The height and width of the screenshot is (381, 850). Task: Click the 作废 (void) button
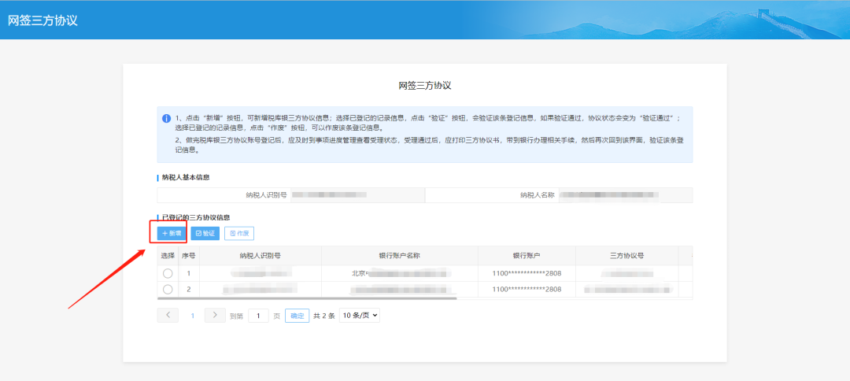(239, 233)
